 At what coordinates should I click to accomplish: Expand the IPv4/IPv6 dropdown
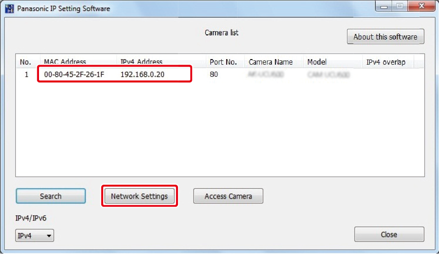tap(35, 236)
